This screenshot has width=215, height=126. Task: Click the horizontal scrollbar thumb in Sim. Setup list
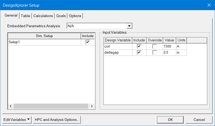pyautogui.click(x=51, y=106)
